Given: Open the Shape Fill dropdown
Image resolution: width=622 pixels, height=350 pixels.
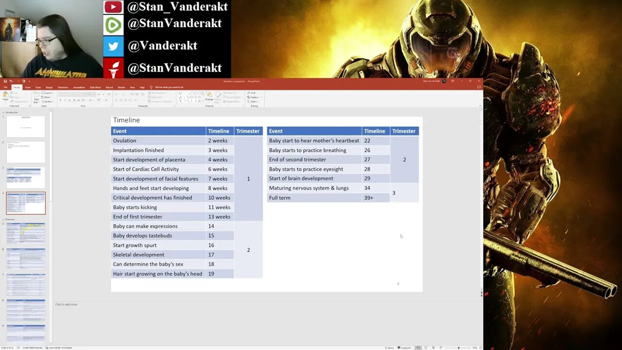Looking at the screenshot, I should click(x=230, y=93).
